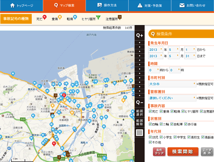Toggle the 中学生 age checkbox
The height and width of the screenshot is (162, 214).
tap(175, 137)
